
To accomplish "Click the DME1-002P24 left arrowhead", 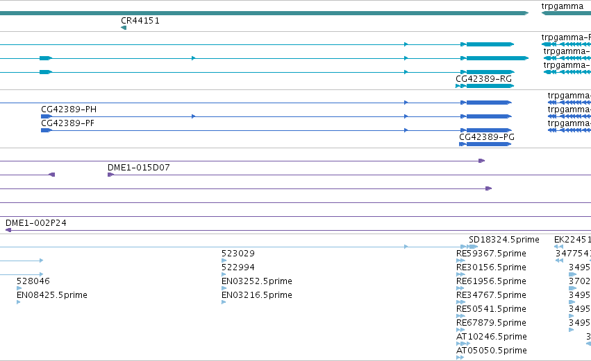I will [8, 230].
